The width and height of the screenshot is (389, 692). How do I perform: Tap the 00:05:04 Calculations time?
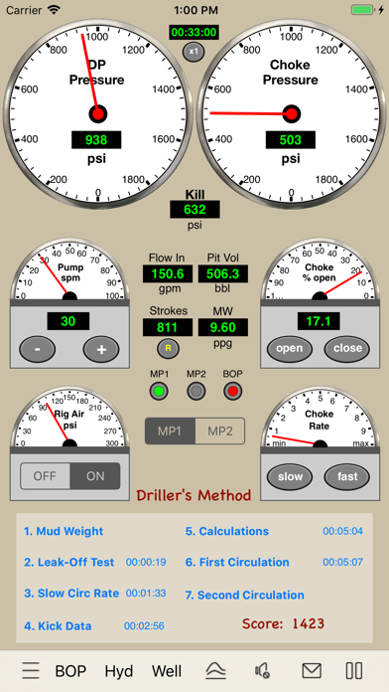342,531
